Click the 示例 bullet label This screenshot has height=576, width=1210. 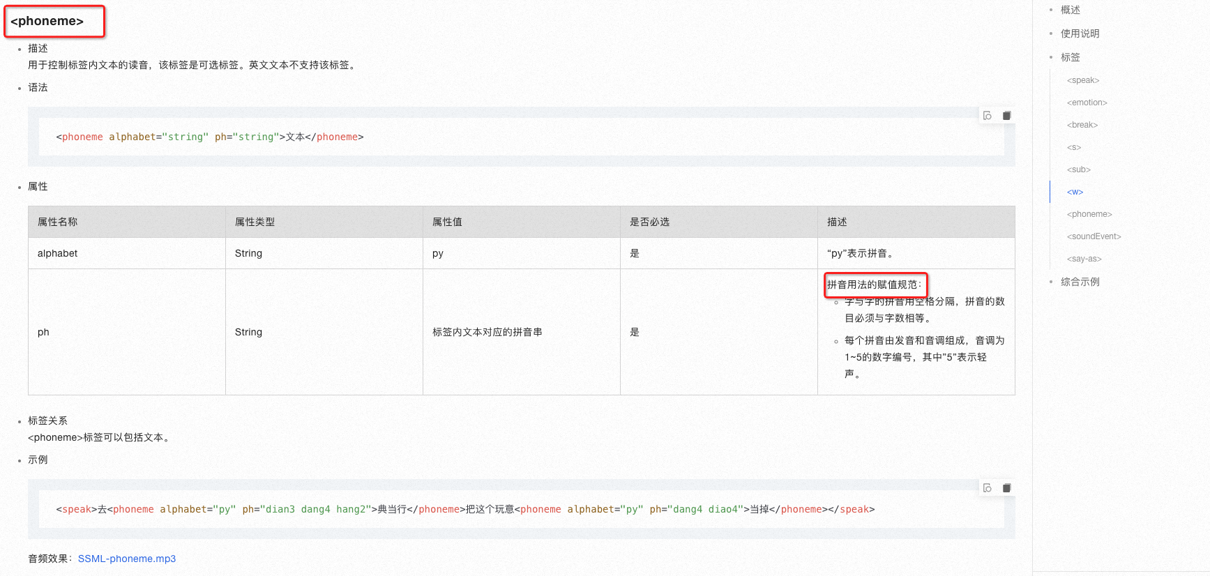pyautogui.click(x=38, y=460)
